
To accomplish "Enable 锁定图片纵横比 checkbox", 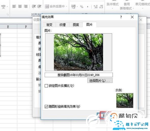I will [x=46, y=86].
